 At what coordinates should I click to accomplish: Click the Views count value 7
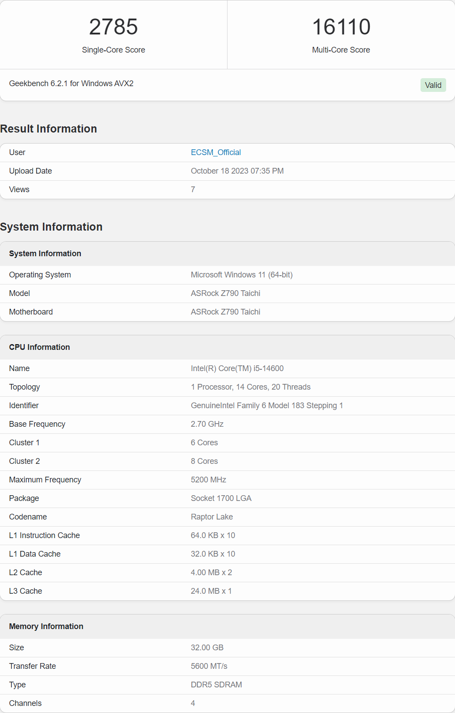(x=193, y=190)
